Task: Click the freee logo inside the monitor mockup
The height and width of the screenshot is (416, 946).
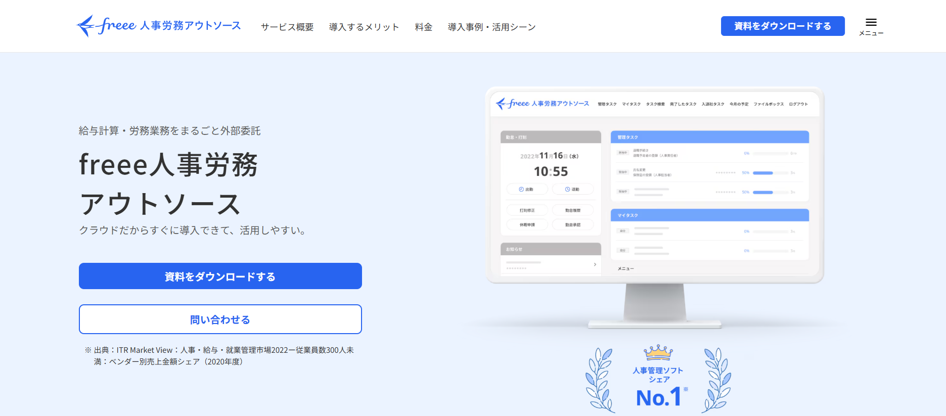Action: click(x=543, y=104)
